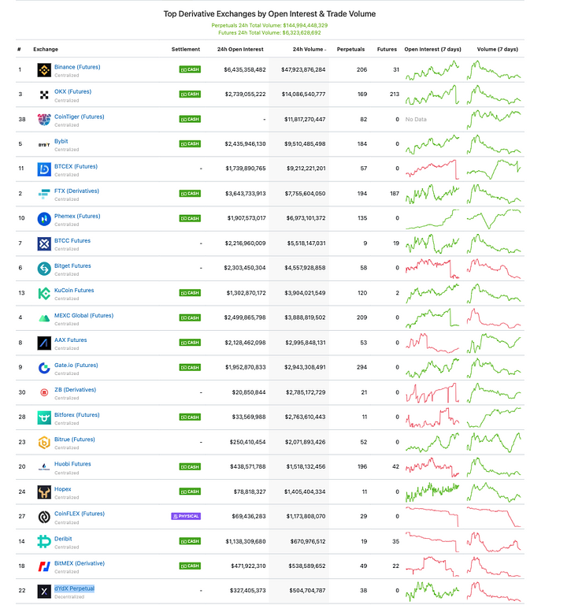Click the CoinFLEX 7-day volume sparkline
This screenshot has width=582, height=605.
494,517
